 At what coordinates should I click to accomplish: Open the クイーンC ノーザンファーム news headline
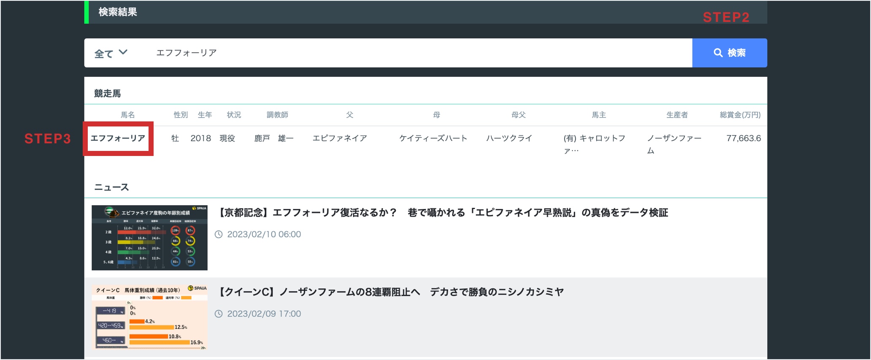(391, 292)
